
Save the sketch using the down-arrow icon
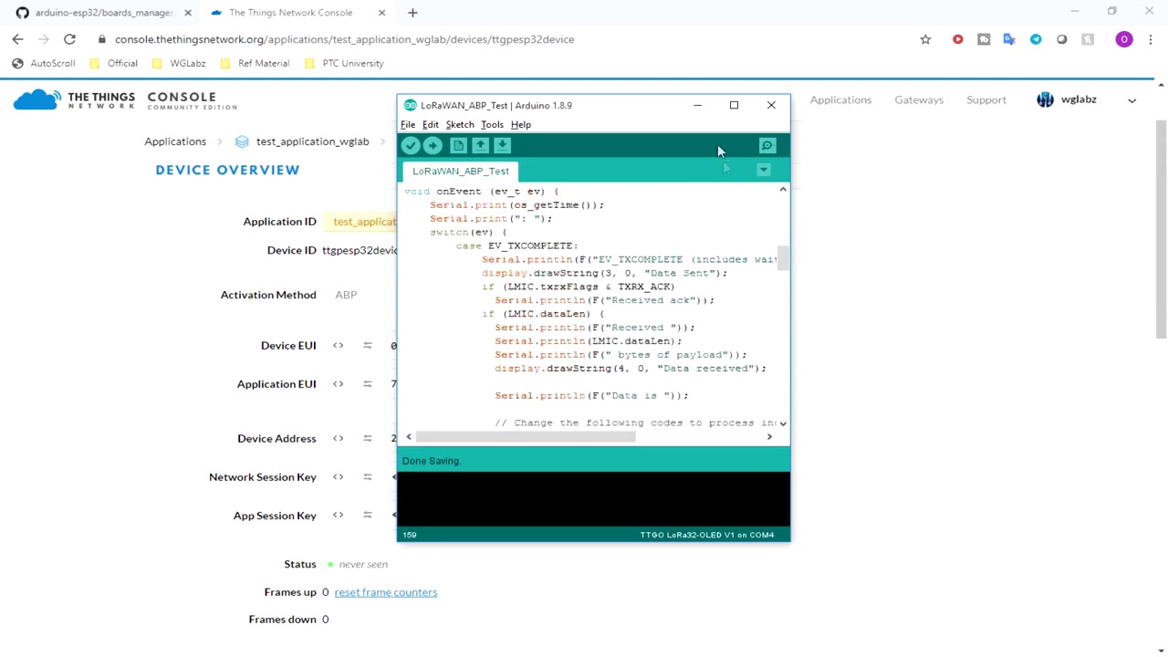pos(502,146)
